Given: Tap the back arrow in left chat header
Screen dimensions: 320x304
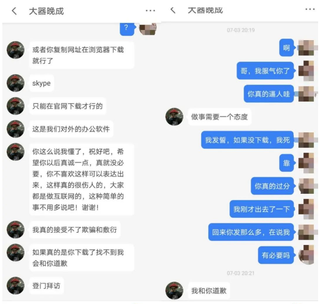Looking at the screenshot, I should [14, 11].
